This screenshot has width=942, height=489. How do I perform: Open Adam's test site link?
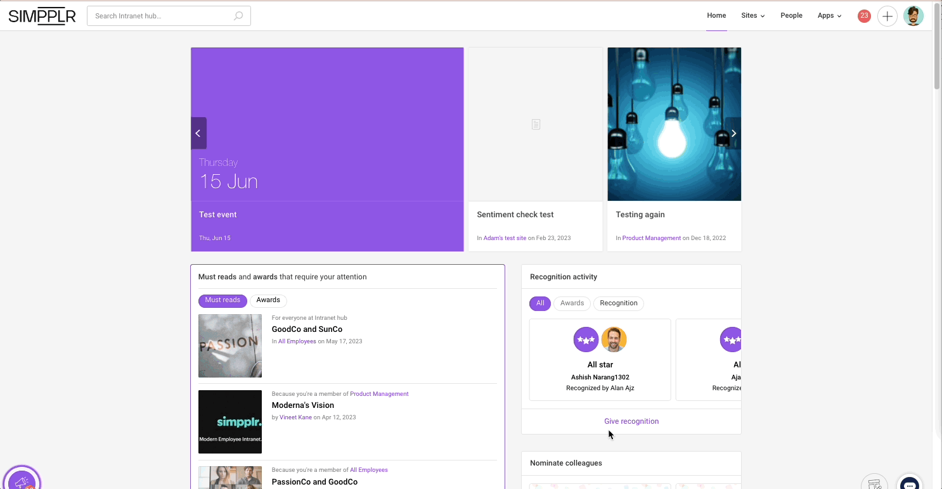tap(505, 238)
